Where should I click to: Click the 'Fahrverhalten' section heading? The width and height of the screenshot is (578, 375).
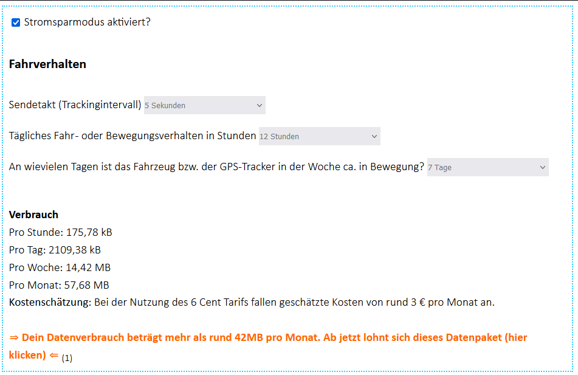coord(47,64)
